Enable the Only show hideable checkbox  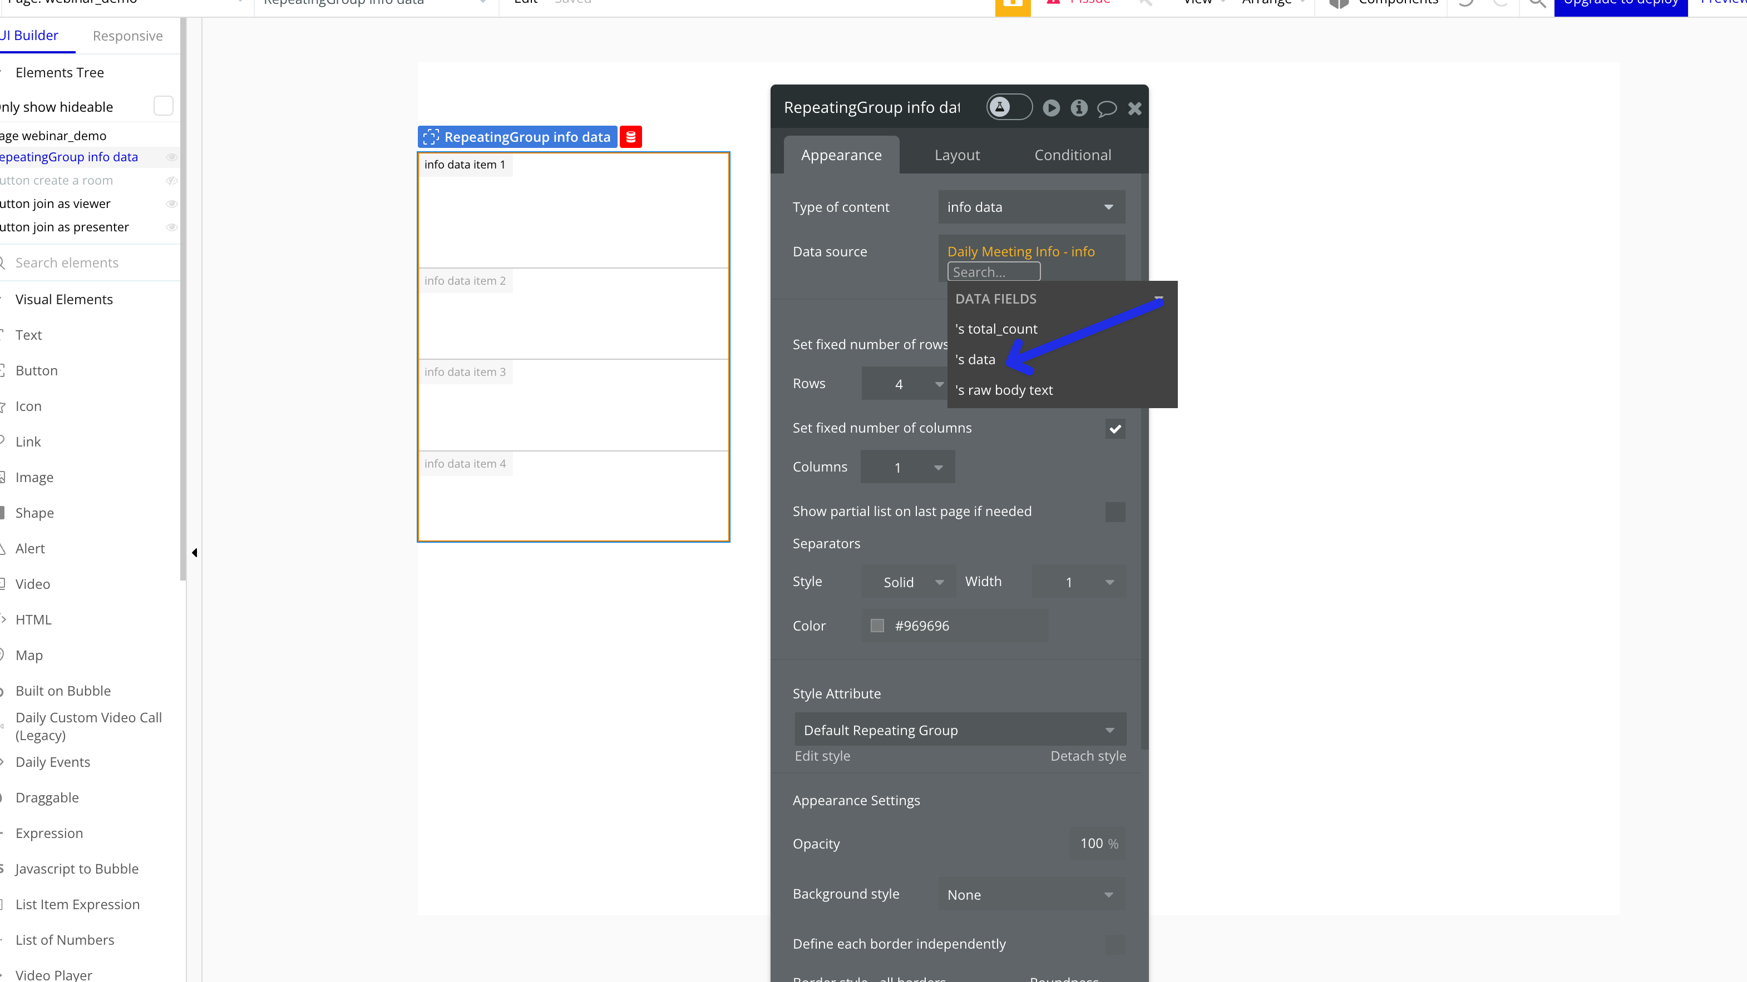coord(164,106)
